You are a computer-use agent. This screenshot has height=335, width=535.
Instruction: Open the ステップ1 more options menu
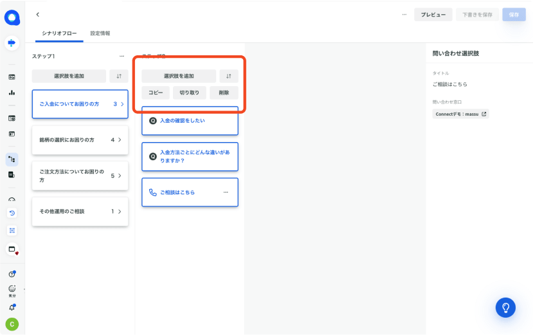click(122, 57)
